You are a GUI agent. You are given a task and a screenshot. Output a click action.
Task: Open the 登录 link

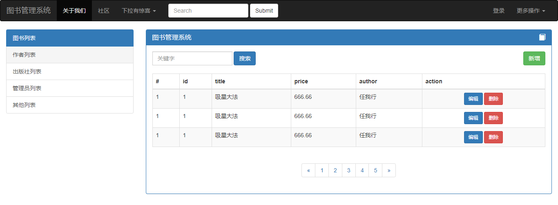[x=499, y=11]
